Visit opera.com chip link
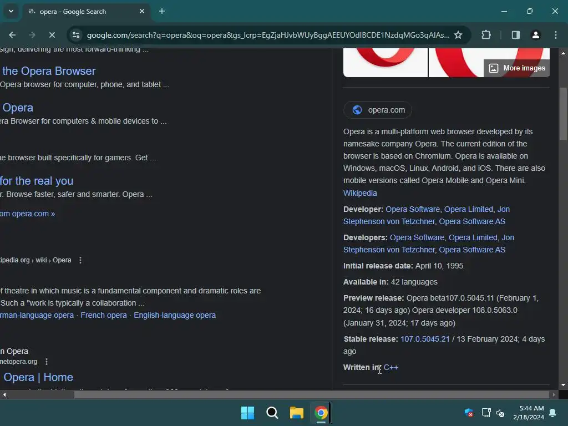 tap(377, 110)
